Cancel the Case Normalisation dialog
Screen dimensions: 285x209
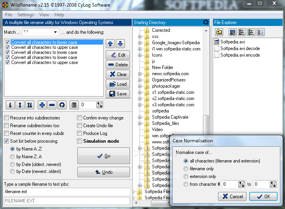(x=233, y=197)
